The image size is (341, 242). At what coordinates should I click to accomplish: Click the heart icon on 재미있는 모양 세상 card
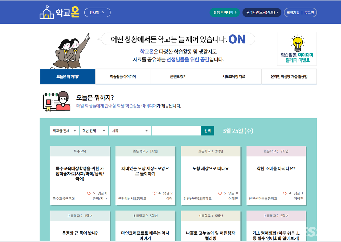tap(155, 193)
